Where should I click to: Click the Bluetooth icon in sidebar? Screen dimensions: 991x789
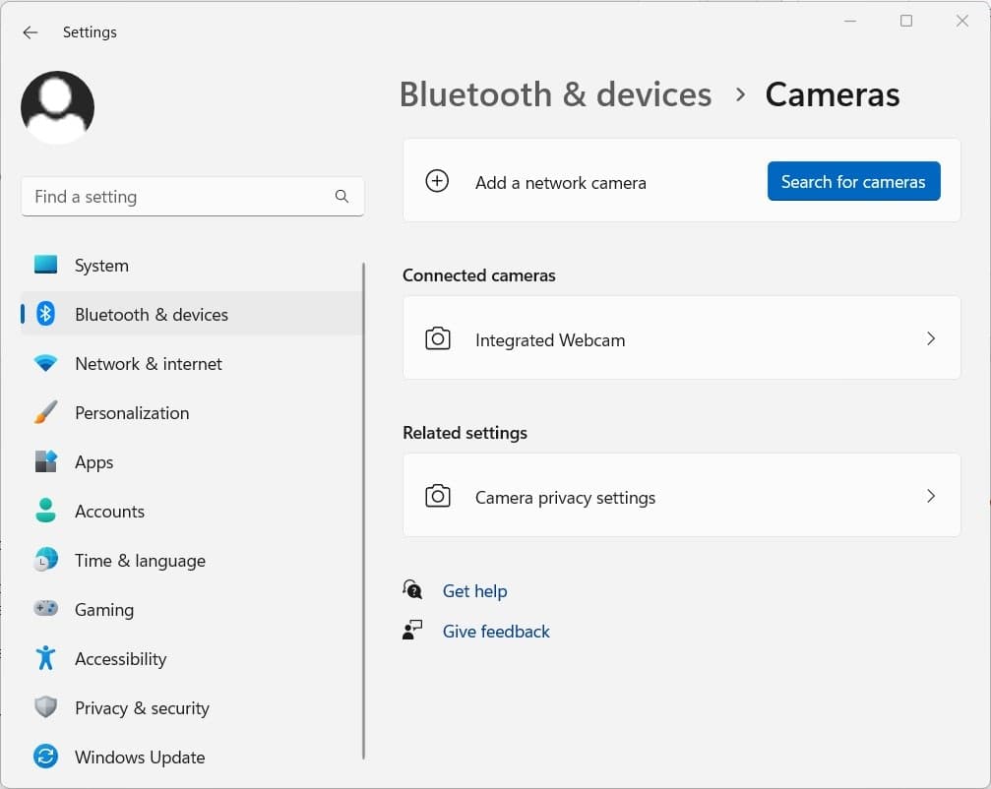45,314
